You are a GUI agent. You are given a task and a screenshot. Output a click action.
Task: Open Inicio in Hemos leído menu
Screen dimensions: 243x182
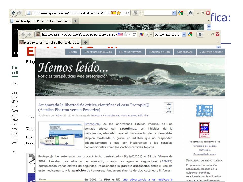tap(73, 52)
